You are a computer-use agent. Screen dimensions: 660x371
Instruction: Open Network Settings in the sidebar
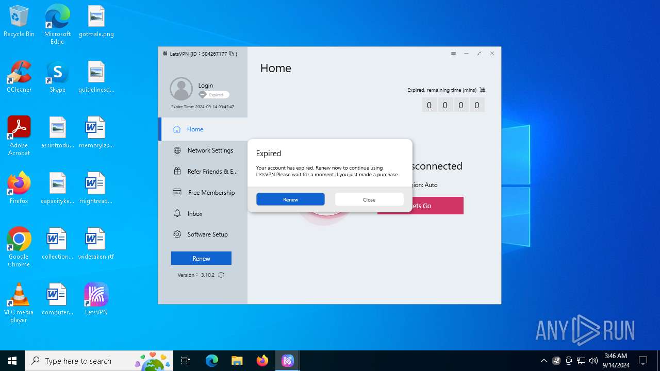204,150
